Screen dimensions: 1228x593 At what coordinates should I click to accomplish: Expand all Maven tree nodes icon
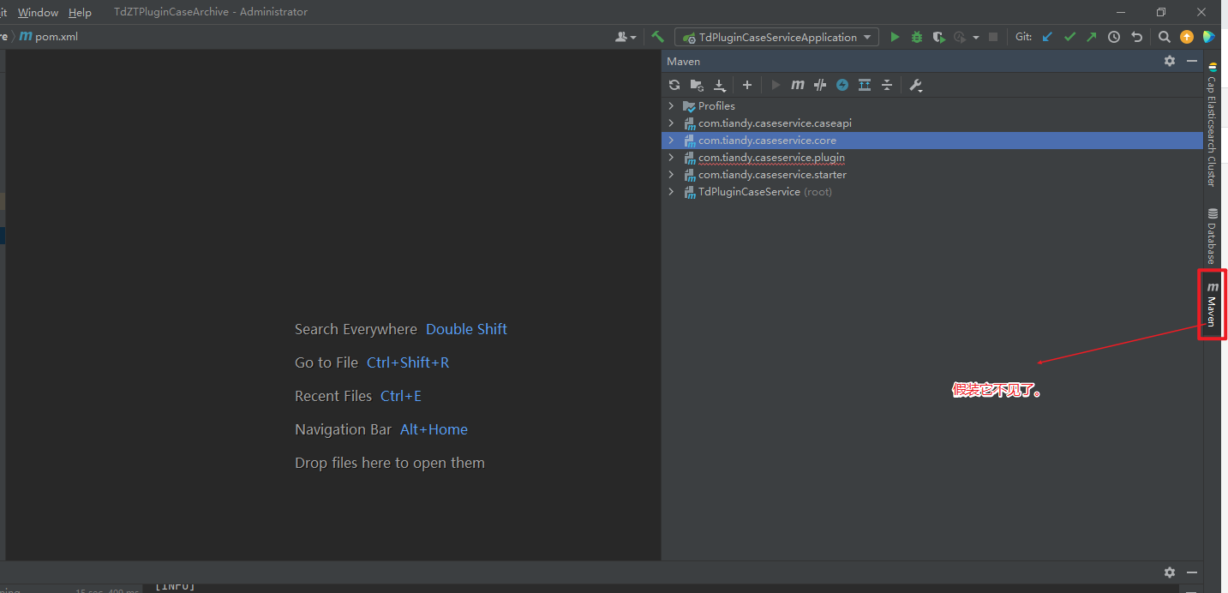point(865,85)
